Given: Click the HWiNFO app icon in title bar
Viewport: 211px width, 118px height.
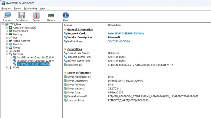Looking at the screenshot, I should point(3,3).
